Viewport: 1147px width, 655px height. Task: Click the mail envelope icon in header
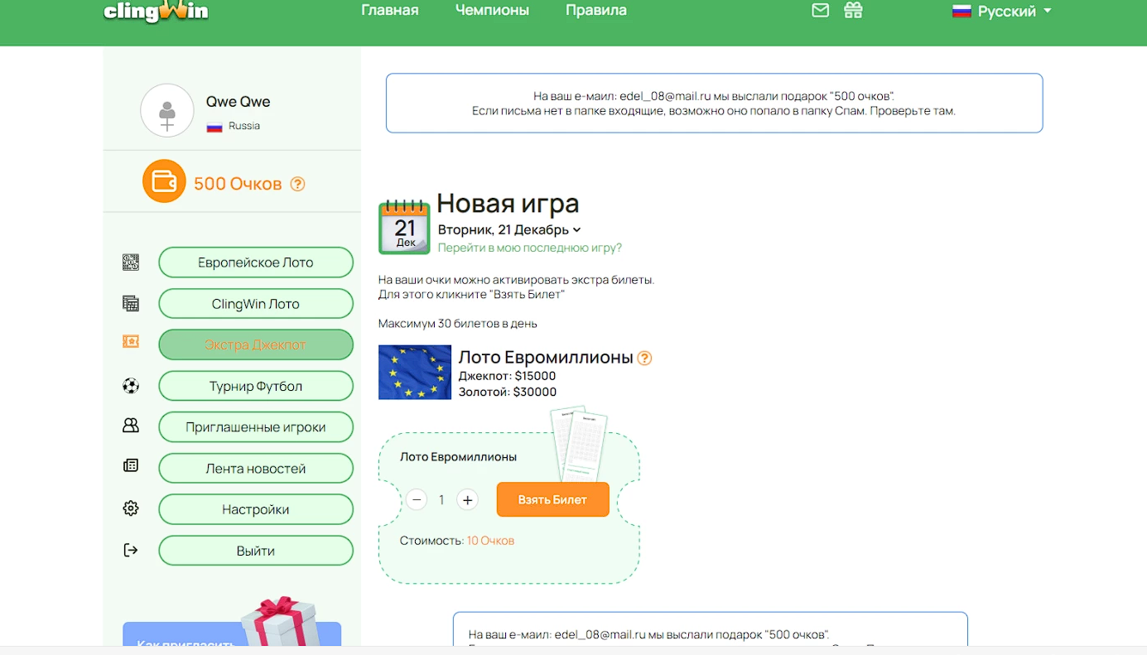click(x=820, y=11)
